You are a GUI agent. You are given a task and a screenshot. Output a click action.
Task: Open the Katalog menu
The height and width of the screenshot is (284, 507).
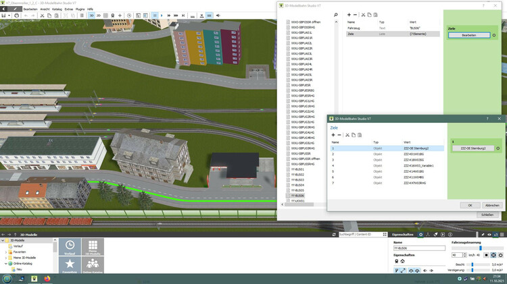tap(57, 9)
